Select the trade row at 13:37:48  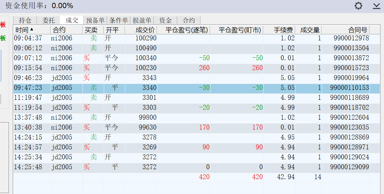point(196,118)
